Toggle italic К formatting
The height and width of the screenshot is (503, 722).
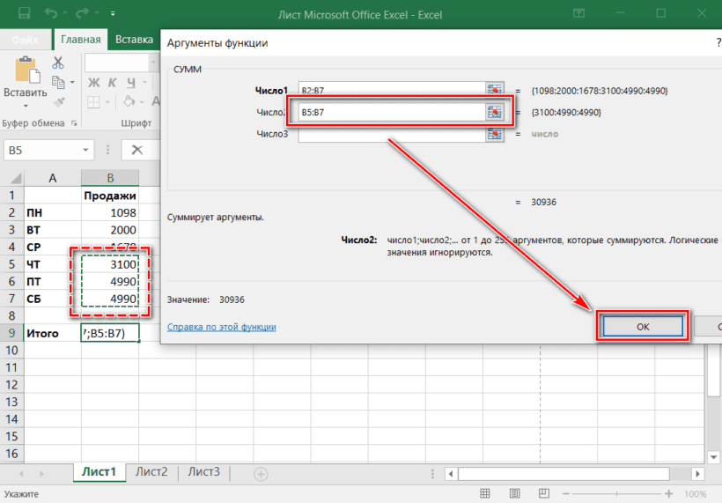coord(113,83)
